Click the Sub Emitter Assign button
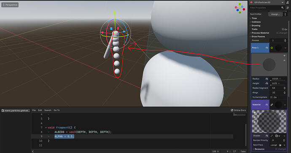 pos(275,14)
